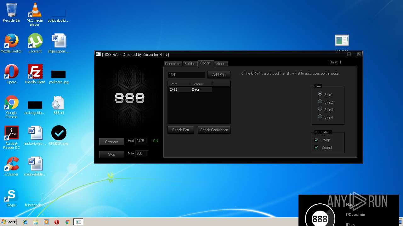Open activeguide desktop file
This screenshot has height=226, width=403.
coord(35,108)
